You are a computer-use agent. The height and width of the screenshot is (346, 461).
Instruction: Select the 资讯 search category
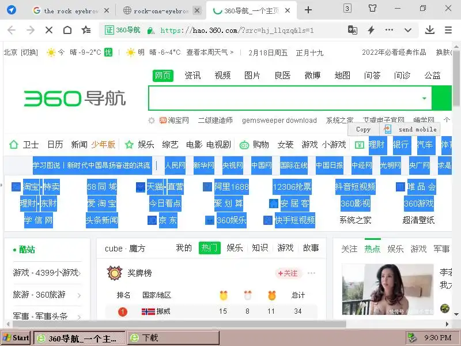click(192, 76)
